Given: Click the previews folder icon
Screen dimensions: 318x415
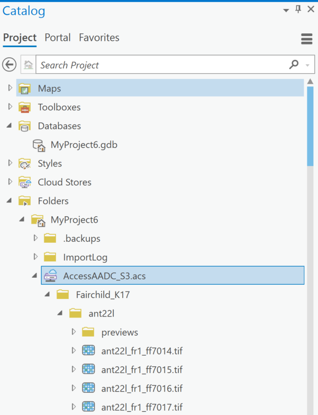Looking at the screenshot, I should 88,332.
